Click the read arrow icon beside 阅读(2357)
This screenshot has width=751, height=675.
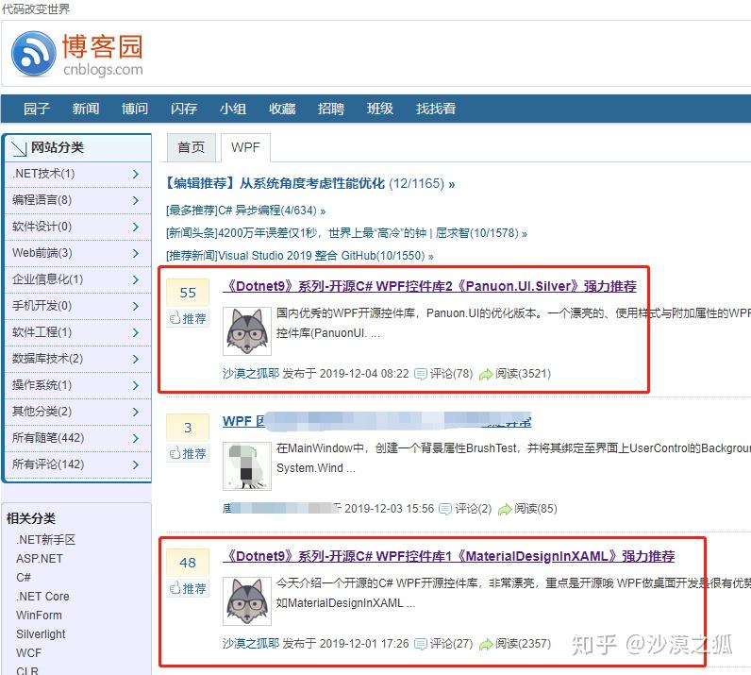(x=486, y=644)
